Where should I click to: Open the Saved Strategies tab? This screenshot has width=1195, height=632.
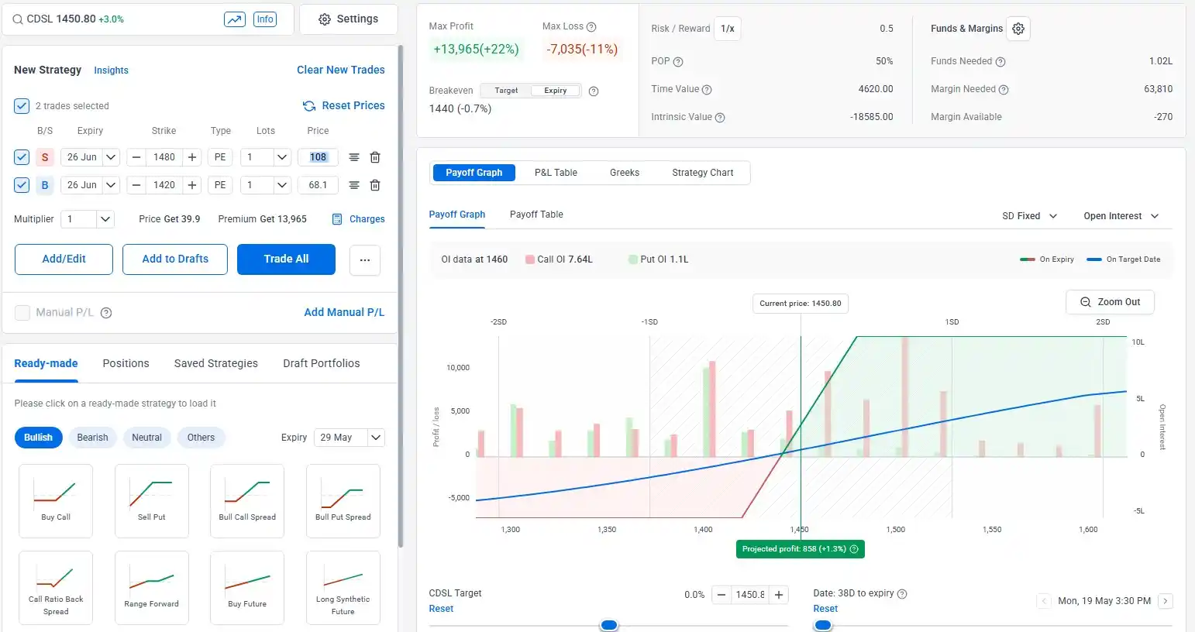216,363
